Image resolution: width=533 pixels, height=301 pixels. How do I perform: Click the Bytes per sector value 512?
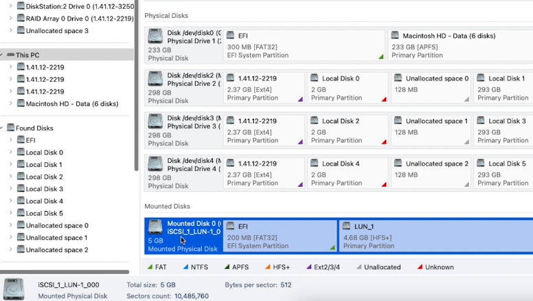[x=286, y=285]
